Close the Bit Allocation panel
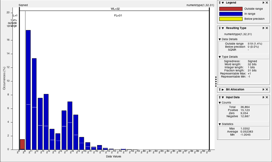This screenshot has width=272, height=162. tap(267, 89)
